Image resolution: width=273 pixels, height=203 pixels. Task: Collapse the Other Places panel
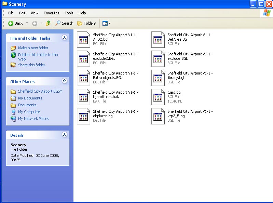point(64,81)
